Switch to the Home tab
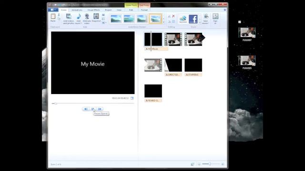Viewport: 305px width, 171px height. [x=63, y=10]
